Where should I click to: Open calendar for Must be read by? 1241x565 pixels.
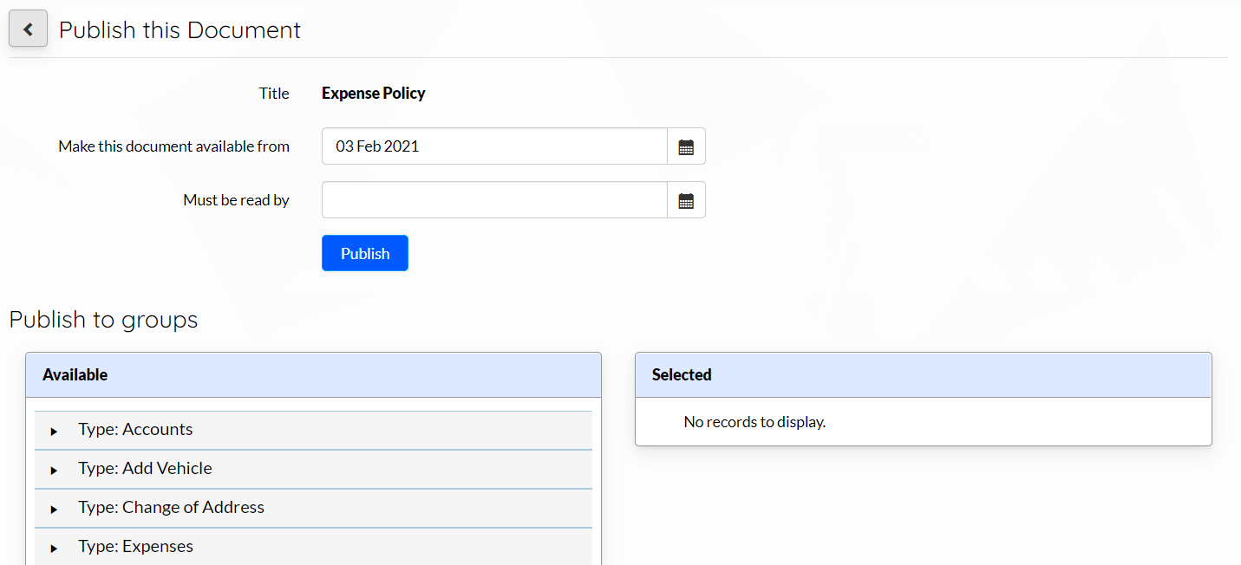tap(686, 200)
